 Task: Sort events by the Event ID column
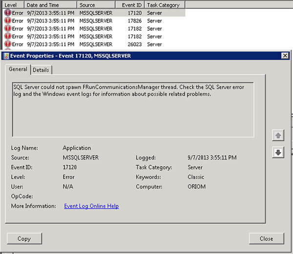coord(129,5)
